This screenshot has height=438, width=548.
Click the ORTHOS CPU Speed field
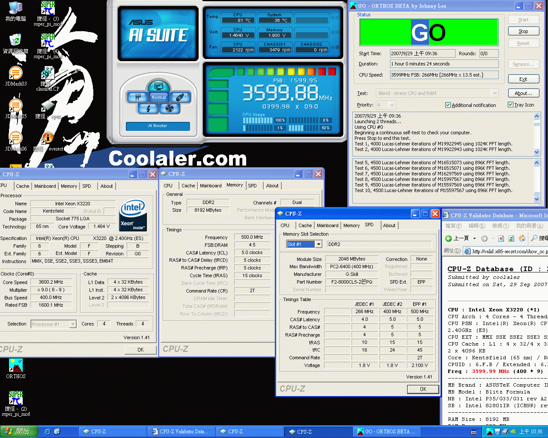click(x=444, y=75)
